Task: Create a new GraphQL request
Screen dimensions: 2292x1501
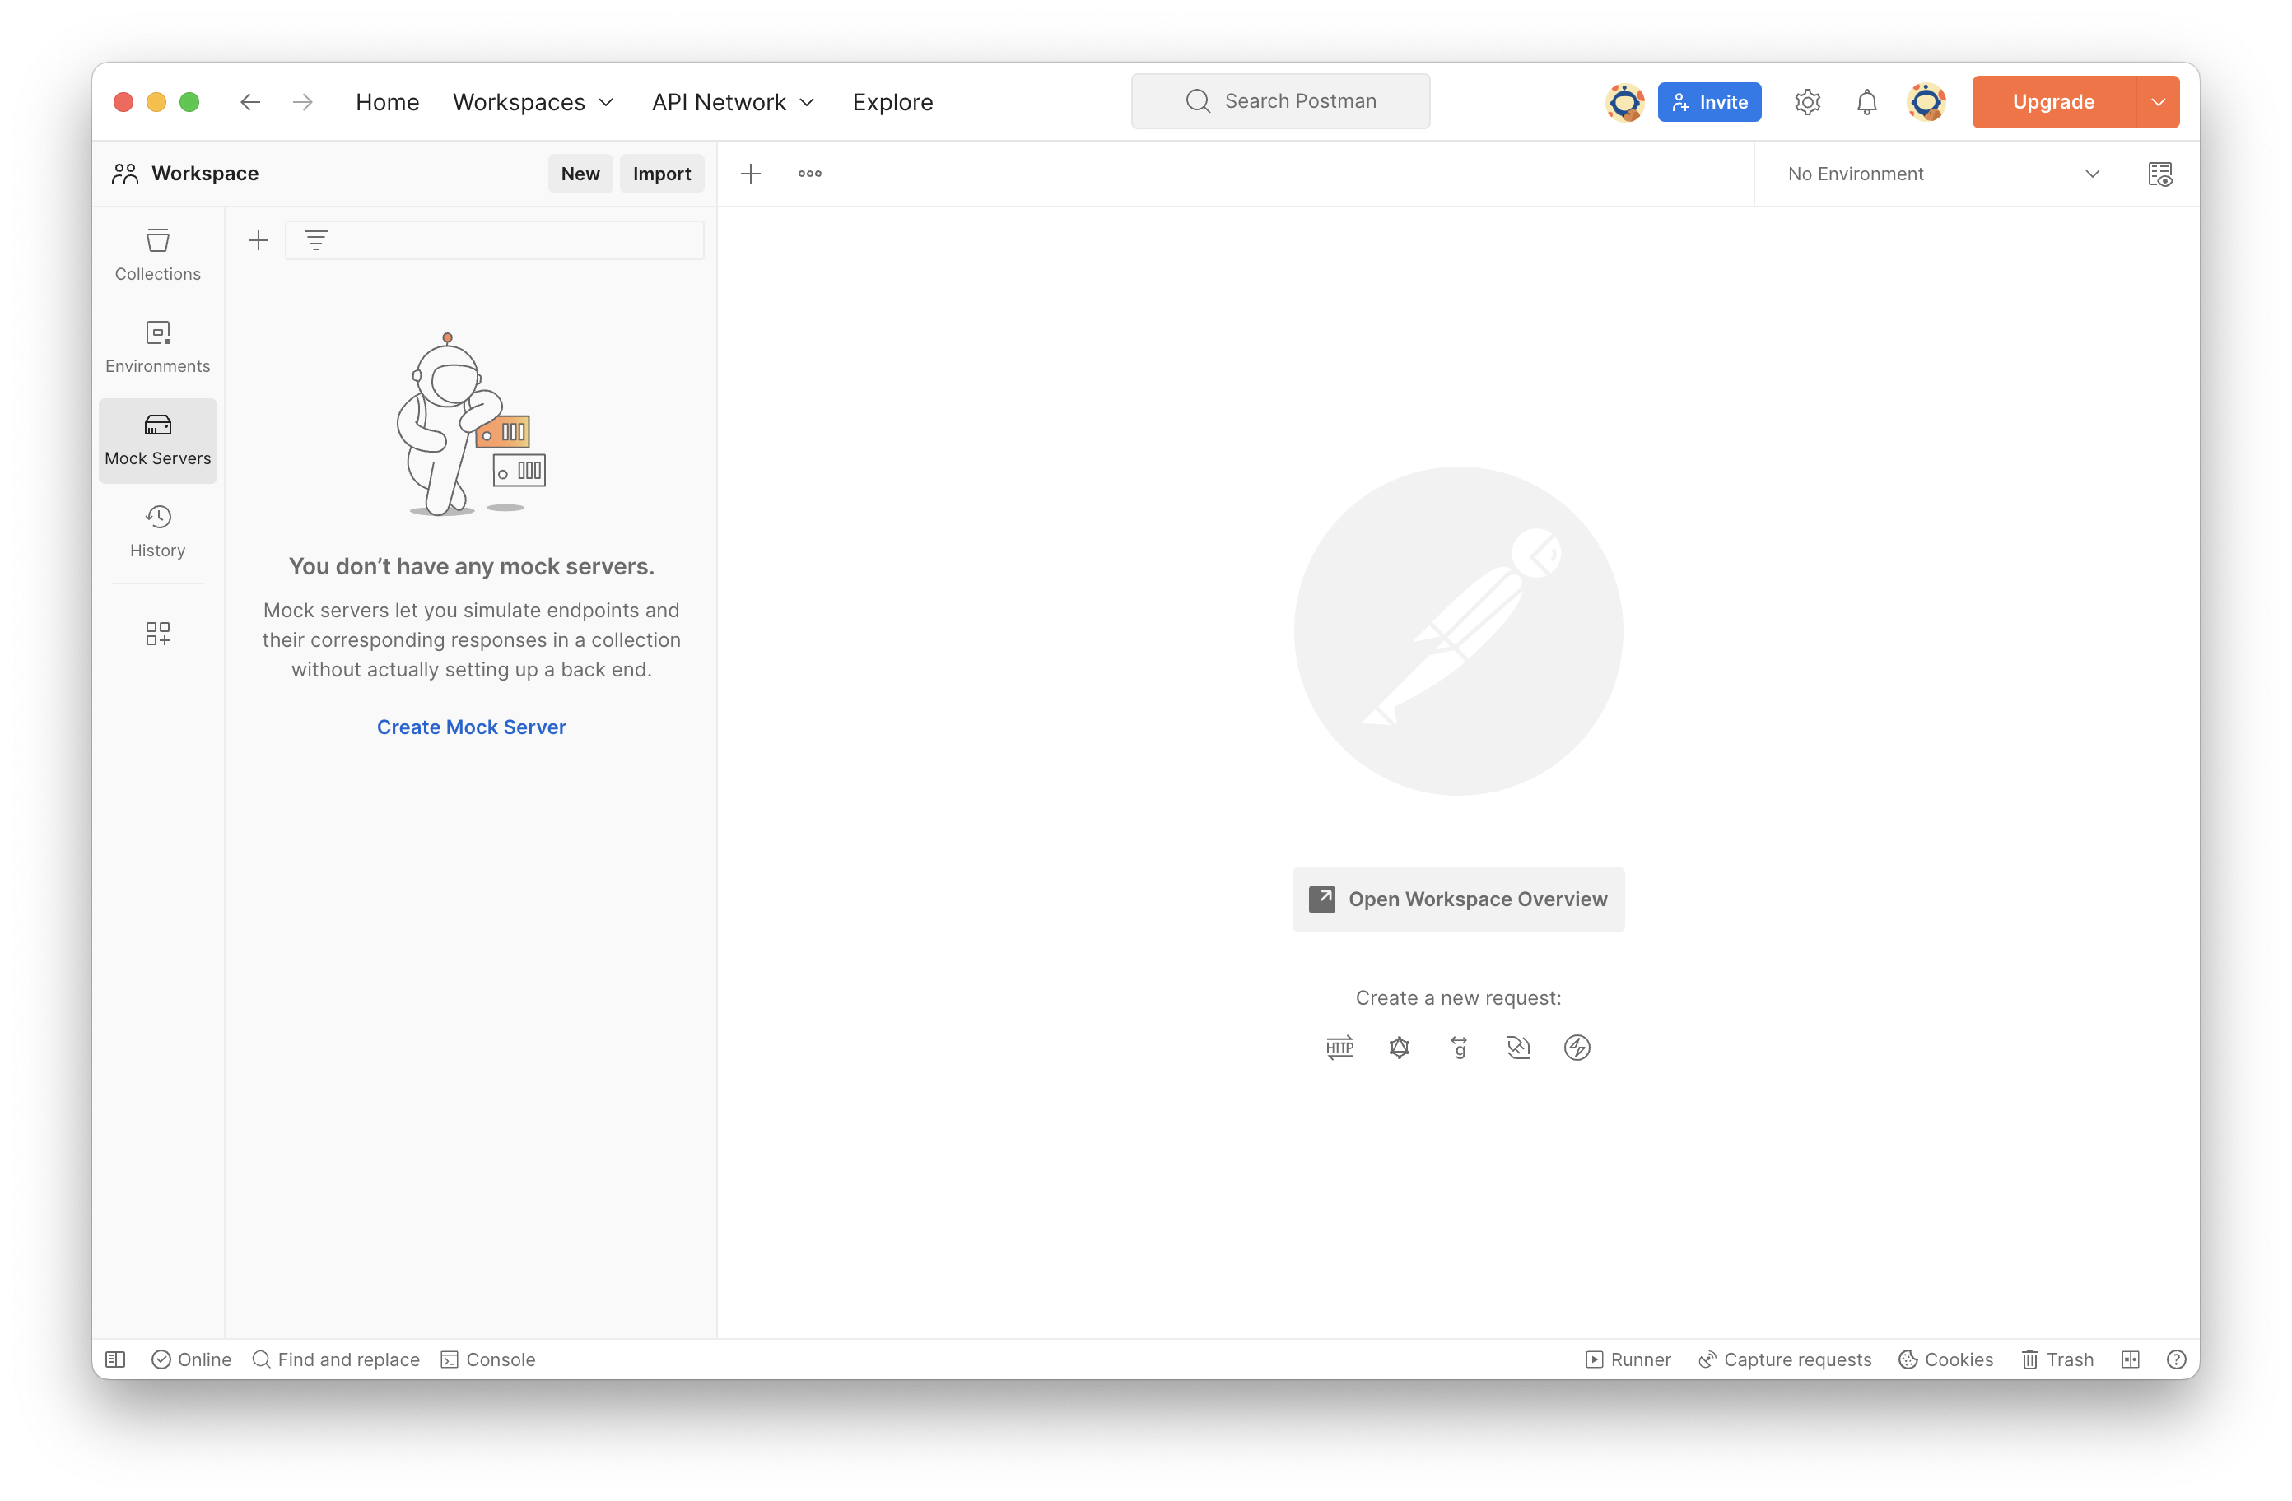Action: tap(1400, 1047)
